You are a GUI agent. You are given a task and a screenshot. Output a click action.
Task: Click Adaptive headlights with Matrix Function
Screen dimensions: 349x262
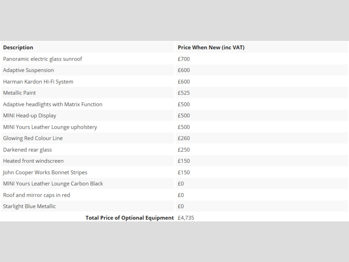click(53, 104)
